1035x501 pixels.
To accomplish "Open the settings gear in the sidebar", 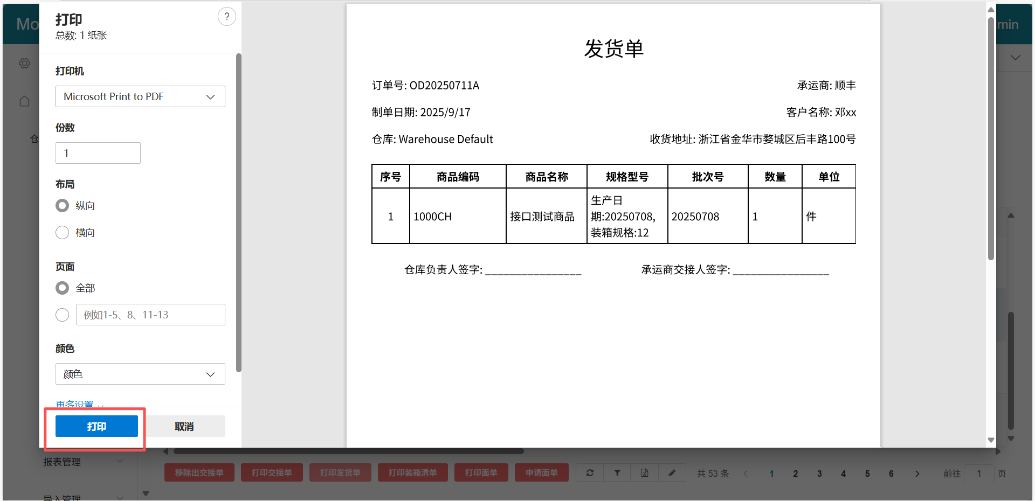I will (24, 63).
